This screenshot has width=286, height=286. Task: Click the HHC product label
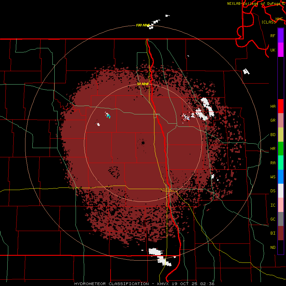pyautogui.click(x=279, y=19)
